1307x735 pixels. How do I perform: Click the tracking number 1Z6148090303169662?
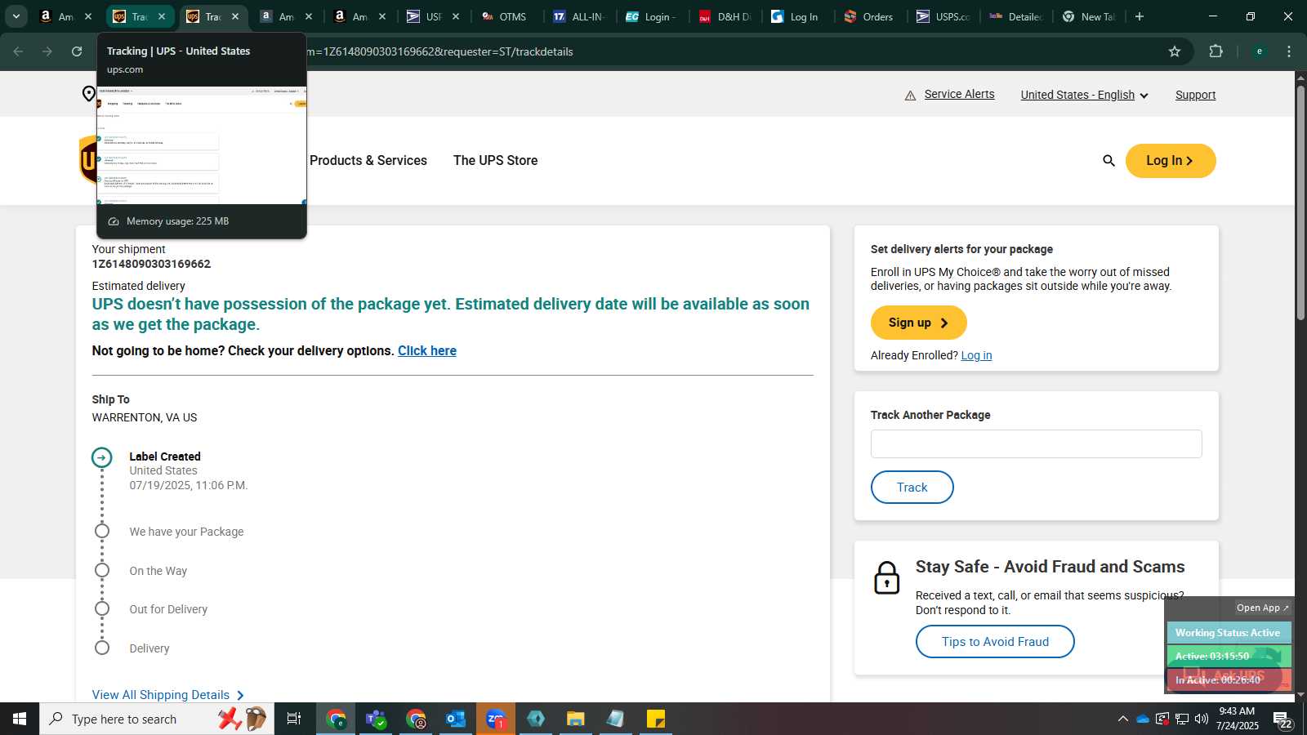[x=151, y=264]
